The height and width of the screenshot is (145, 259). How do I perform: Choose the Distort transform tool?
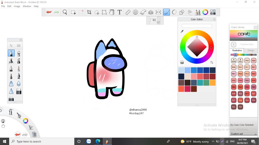point(104,12)
